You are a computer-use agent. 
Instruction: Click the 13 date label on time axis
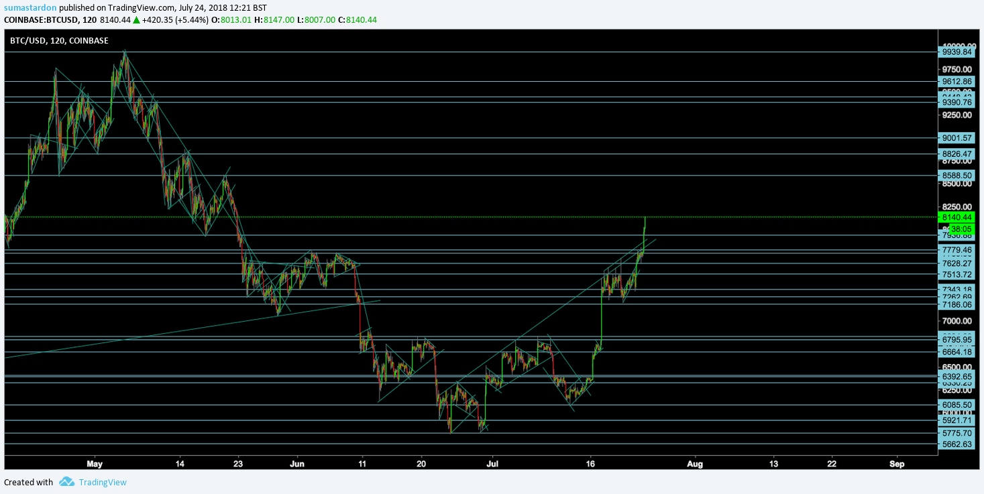(773, 463)
